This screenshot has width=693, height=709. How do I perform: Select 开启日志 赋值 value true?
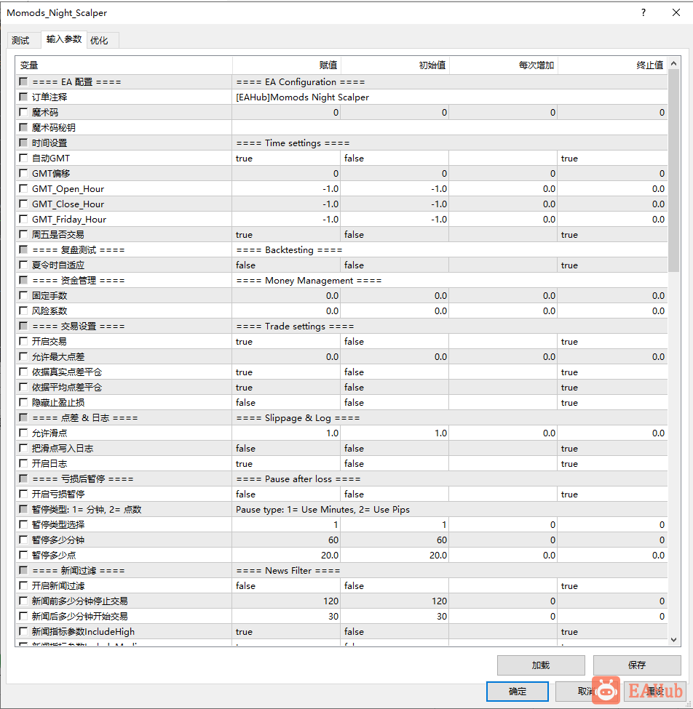pyautogui.click(x=286, y=463)
